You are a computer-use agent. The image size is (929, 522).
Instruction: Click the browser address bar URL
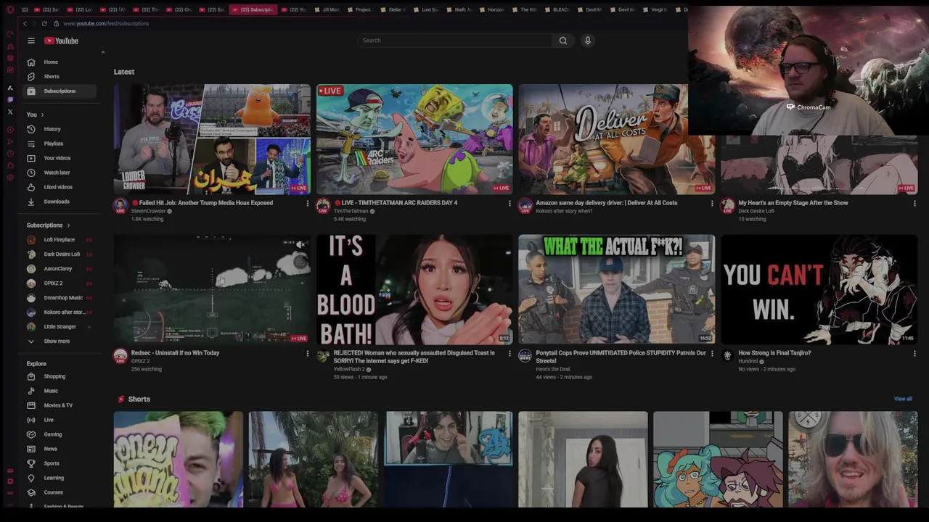106,23
